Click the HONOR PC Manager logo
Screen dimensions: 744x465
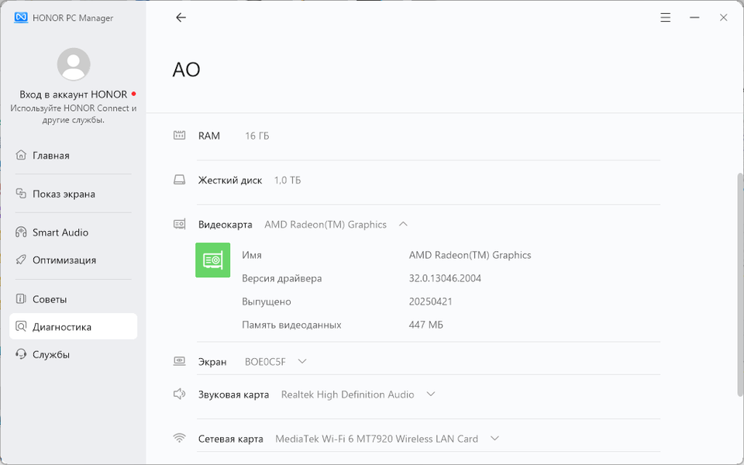(22, 18)
